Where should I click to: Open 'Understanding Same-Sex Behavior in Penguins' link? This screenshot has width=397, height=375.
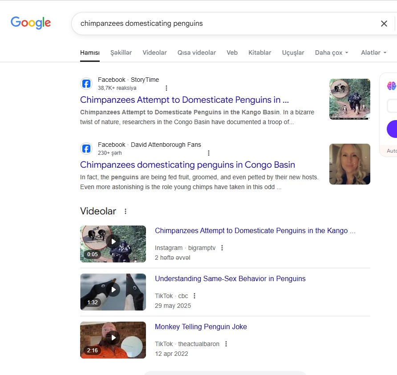coord(230,279)
